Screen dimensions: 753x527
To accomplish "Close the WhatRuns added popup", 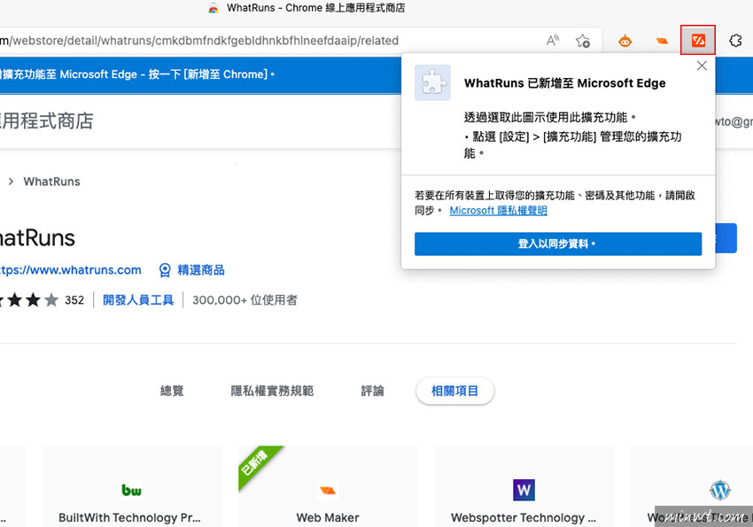I will pos(702,66).
